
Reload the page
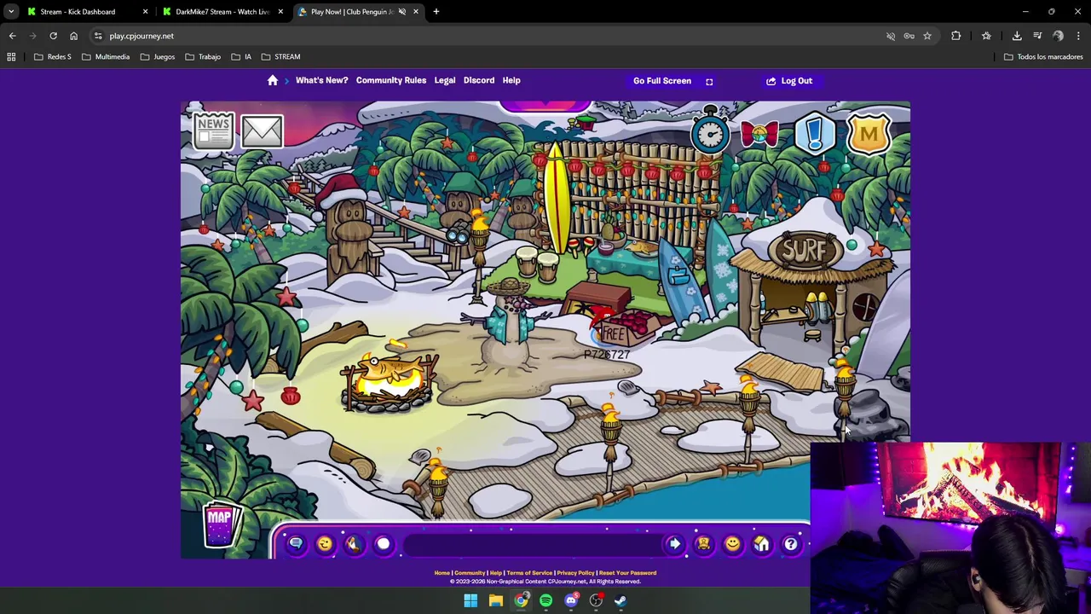click(53, 36)
